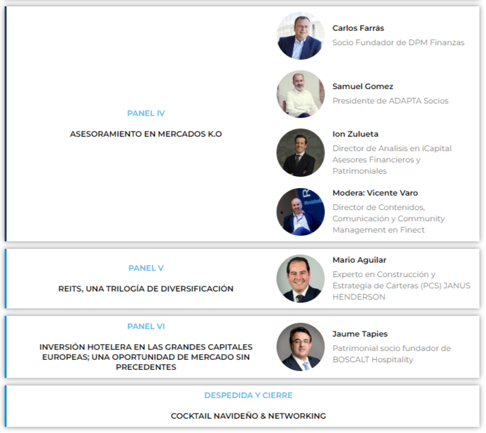Screen dimensions: 486x433
Task: Click Director de Contenidos Finect description
Action: coord(388,219)
